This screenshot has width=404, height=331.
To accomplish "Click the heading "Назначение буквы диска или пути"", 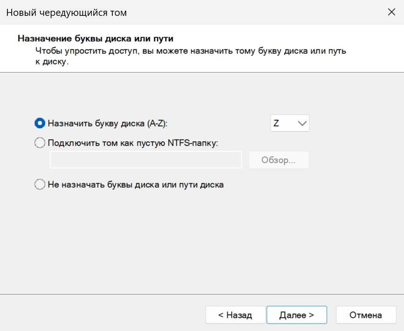I will (98, 38).
